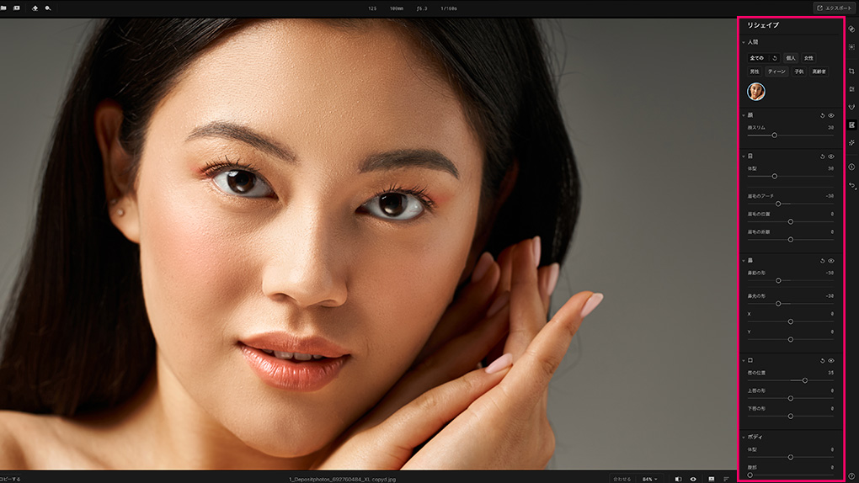Click the sort list icon in bottom bar
859x483 pixels.
(726, 479)
